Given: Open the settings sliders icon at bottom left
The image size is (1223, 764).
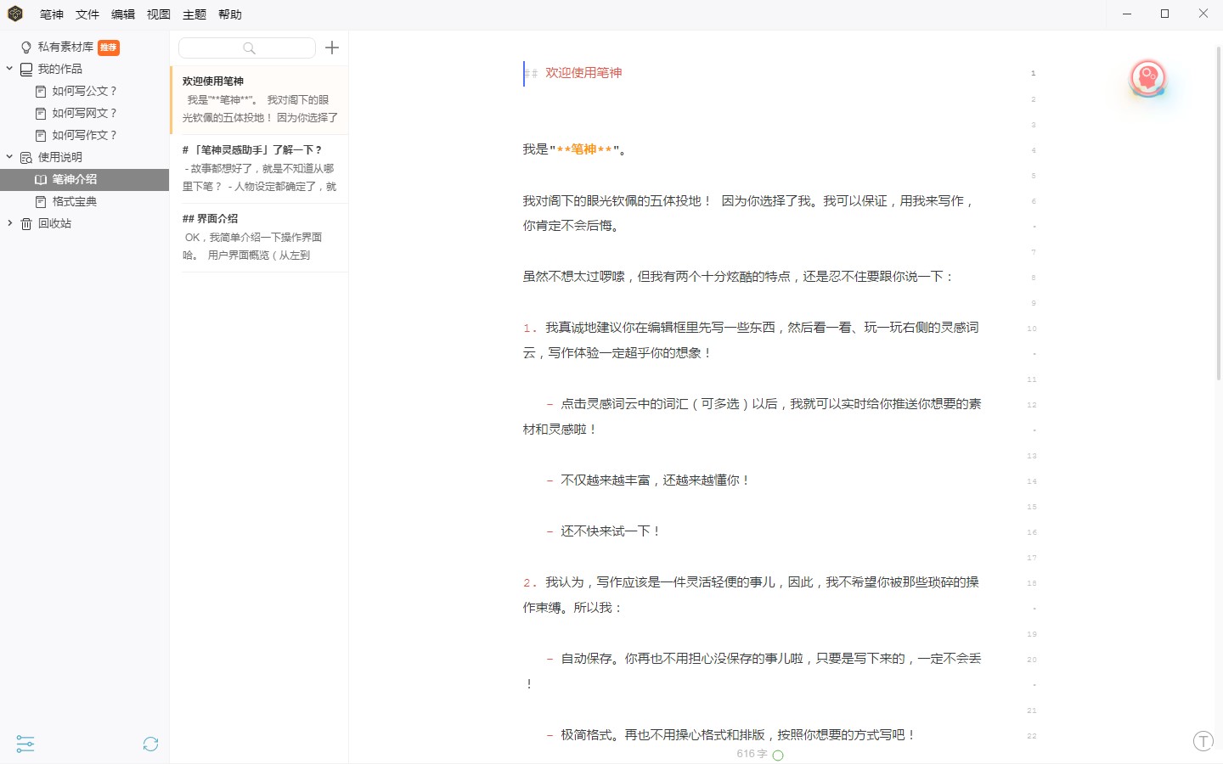Looking at the screenshot, I should 25,744.
